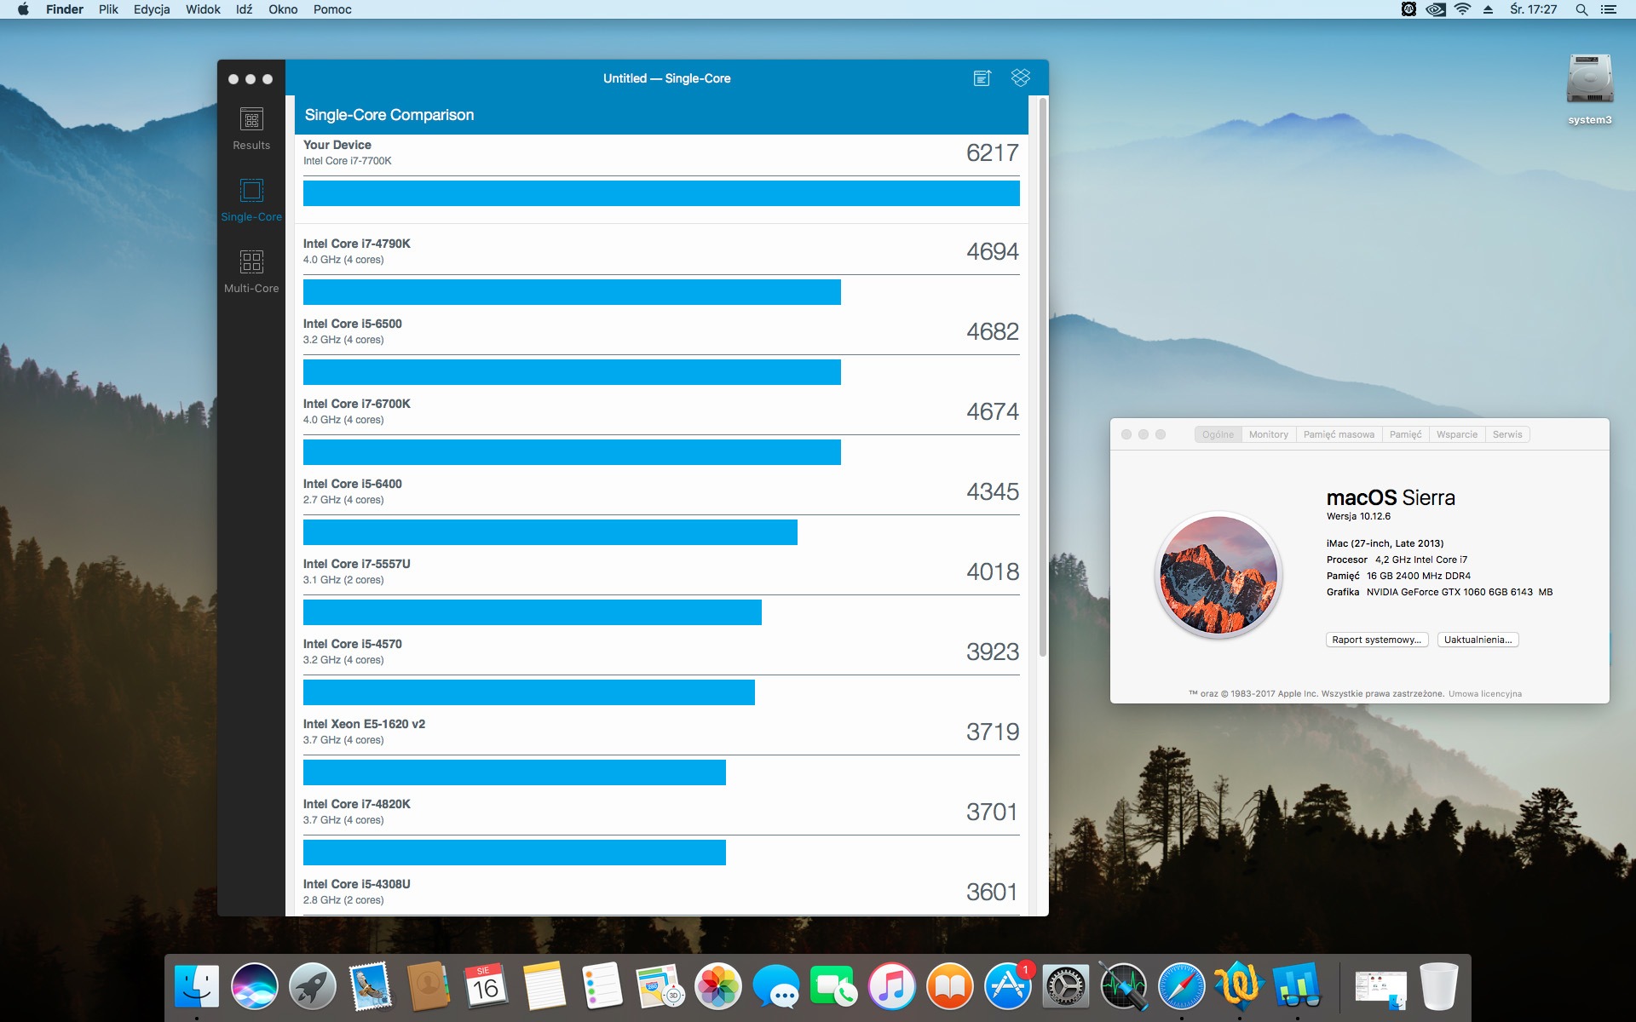Image resolution: width=1636 pixels, height=1022 pixels.
Task: Click the Raport systemowy button
Action: coord(1376,640)
